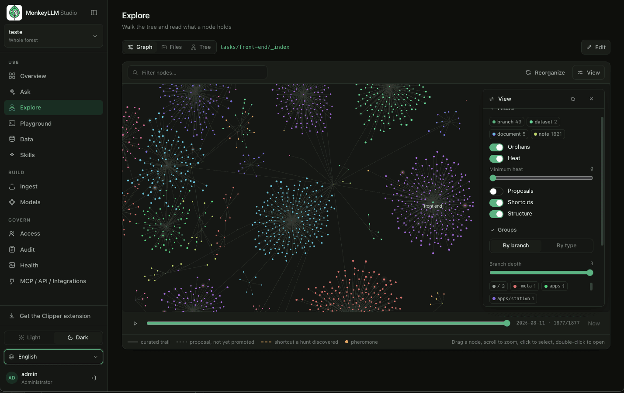624x393 pixels.
Task: Click the timeline progress slider handle
Action: pos(507,323)
